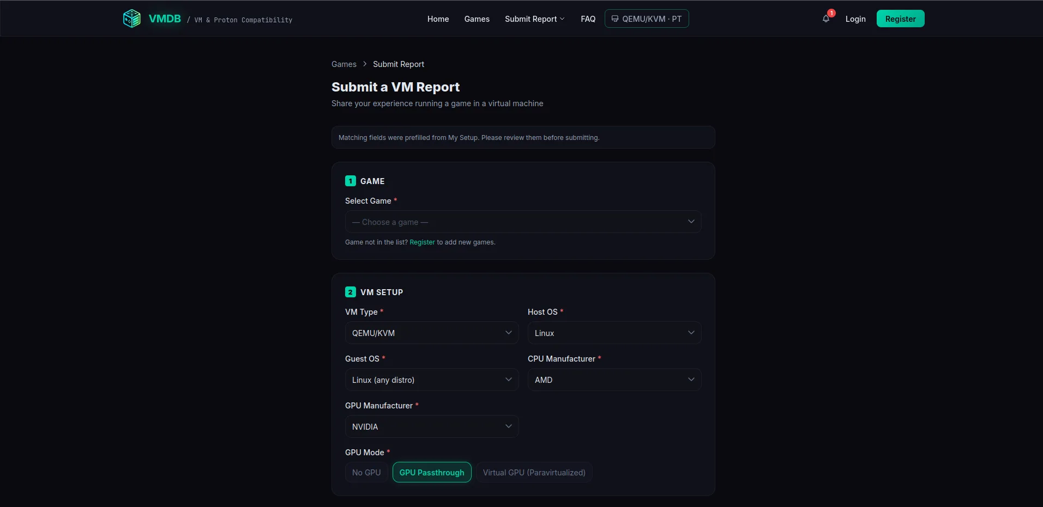Click the GAME section heading
This screenshot has height=507, width=1043.
click(x=372, y=181)
